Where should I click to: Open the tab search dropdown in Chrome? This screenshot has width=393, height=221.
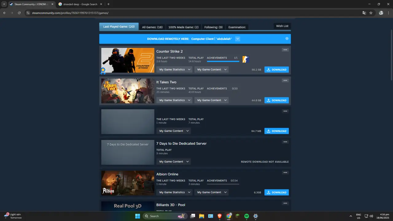[x=4, y=4]
